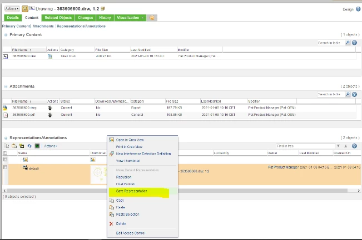Choose Print in Creo View
Image resolution: width=362 pixels, height=240 pixels.
coord(129,147)
